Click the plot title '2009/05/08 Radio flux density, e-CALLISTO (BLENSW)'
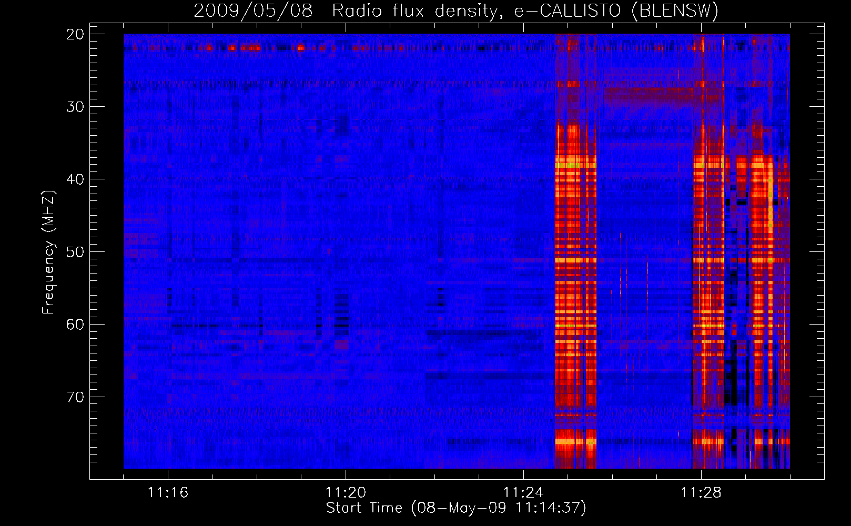The image size is (851, 526). pos(456,11)
